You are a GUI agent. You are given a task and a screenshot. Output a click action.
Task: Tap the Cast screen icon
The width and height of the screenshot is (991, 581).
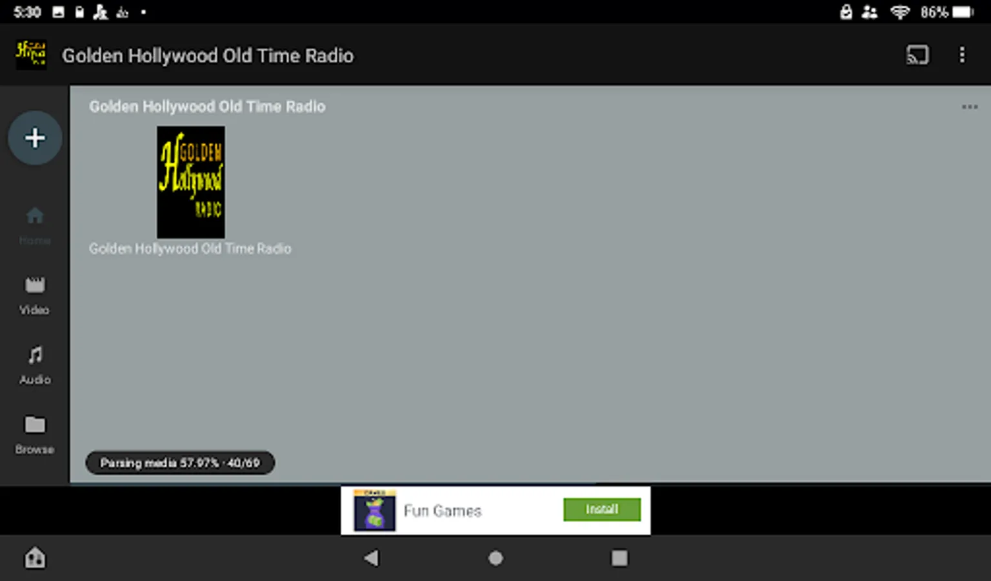(x=917, y=55)
